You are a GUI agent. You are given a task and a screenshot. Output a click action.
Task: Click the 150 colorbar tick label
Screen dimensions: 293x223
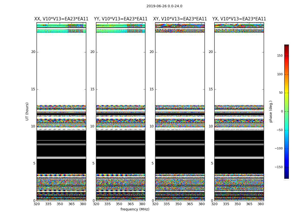click(x=280, y=55)
